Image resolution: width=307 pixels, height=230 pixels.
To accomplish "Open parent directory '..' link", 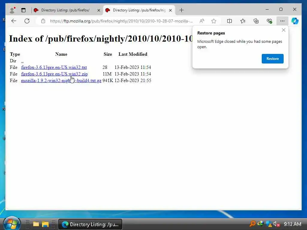I will [22, 61].
